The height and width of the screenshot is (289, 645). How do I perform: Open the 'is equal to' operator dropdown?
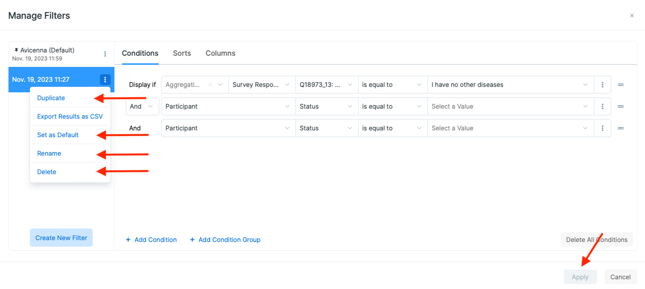click(x=392, y=84)
